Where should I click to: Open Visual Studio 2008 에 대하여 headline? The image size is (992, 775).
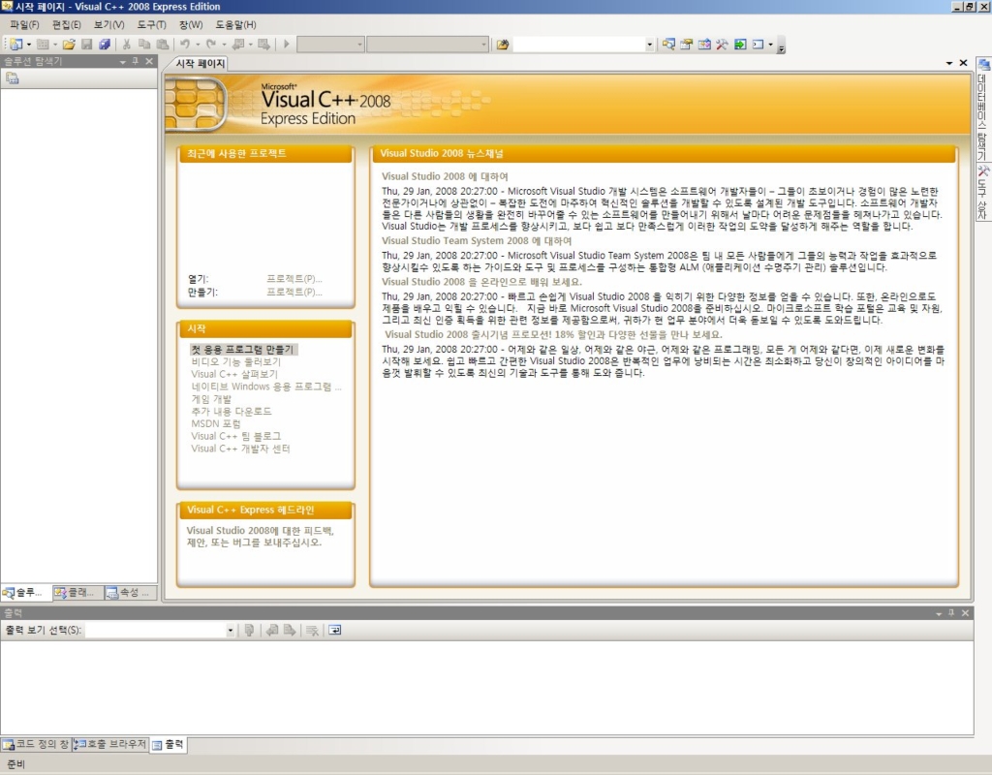(445, 176)
